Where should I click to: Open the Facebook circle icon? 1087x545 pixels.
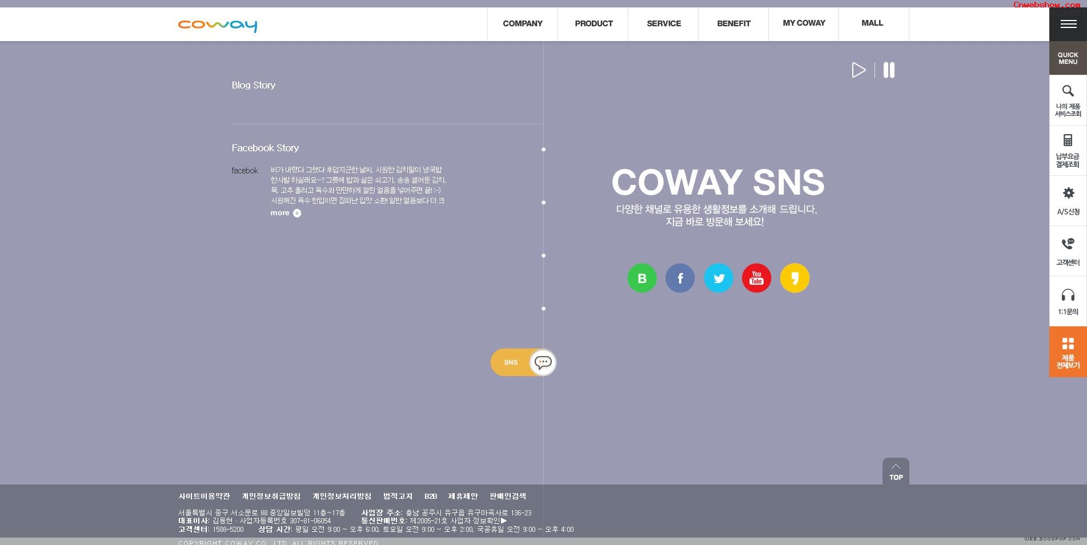click(x=680, y=278)
